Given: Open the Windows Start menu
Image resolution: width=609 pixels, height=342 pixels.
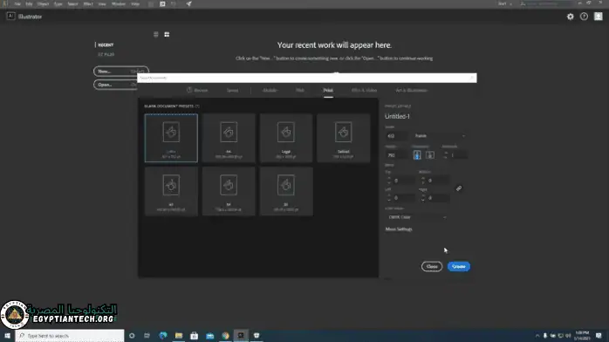Looking at the screenshot, I should pos(7,335).
